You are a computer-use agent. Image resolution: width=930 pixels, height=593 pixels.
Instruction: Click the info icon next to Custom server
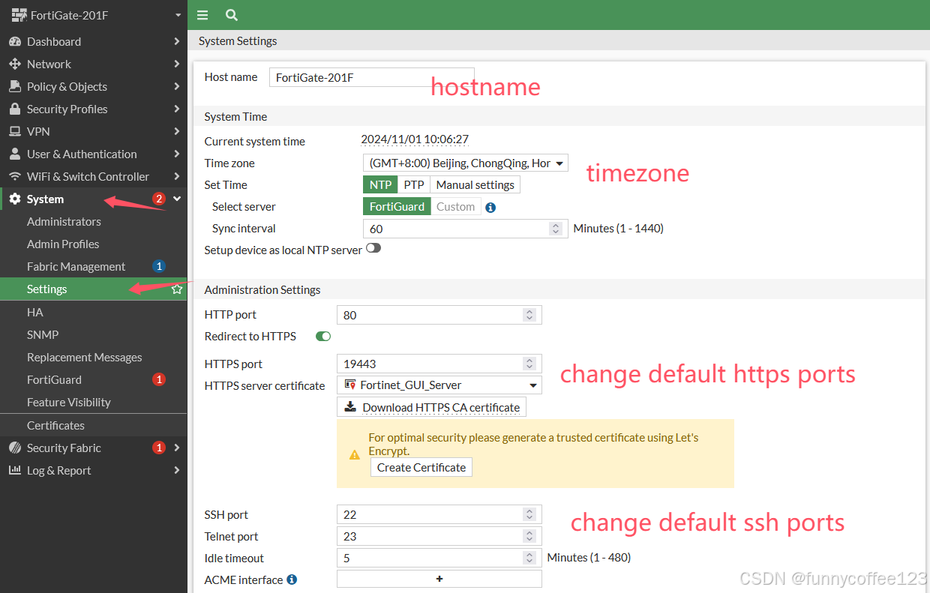click(490, 208)
